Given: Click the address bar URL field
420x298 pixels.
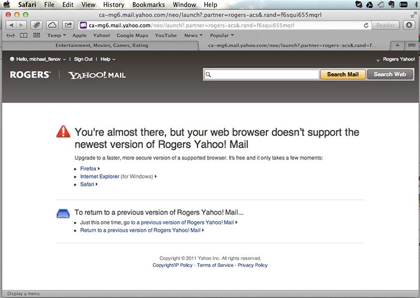Looking at the screenshot, I should 224,25.
